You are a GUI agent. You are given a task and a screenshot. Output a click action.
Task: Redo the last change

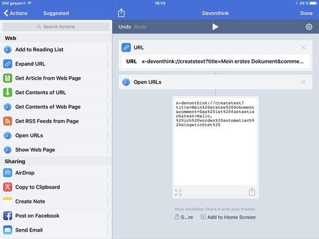pos(140,27)
